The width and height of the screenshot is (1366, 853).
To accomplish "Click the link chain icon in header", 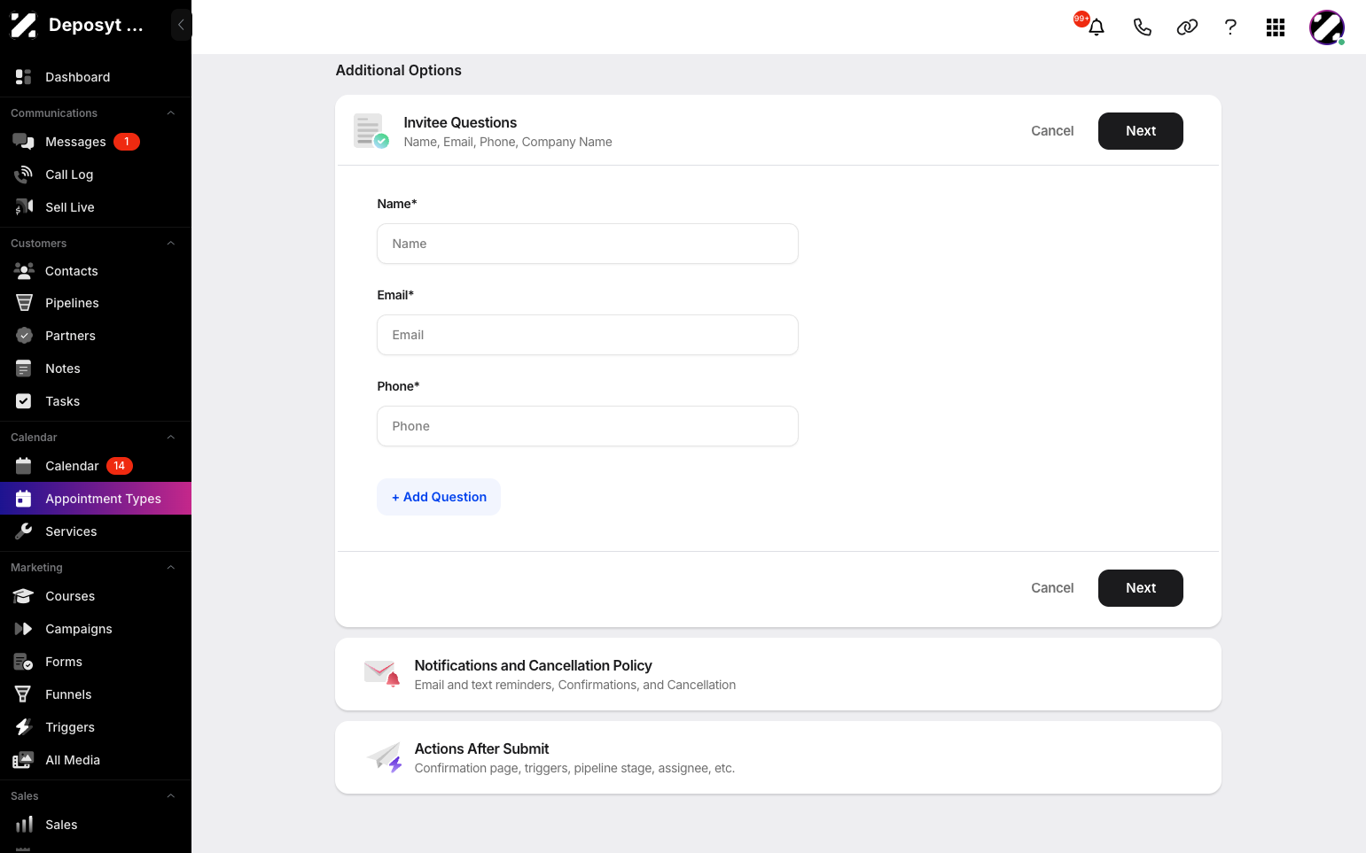I will [1187, 27].
